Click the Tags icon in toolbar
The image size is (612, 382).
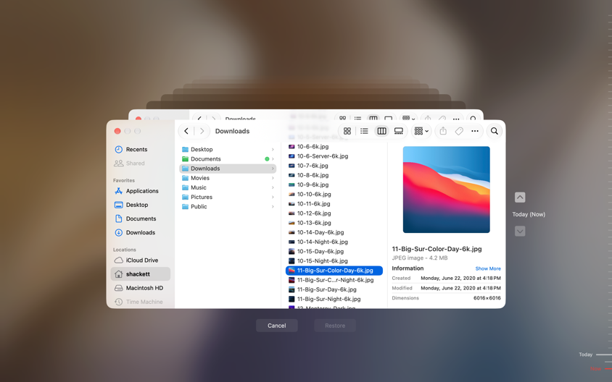[459, 131]
